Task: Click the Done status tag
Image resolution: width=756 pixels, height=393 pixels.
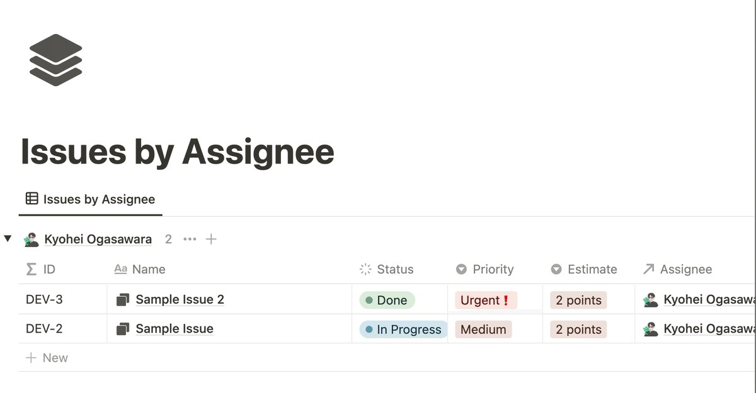Action: pos(387,300)
